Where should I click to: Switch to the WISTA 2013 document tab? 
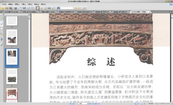(x=11, y=12)
